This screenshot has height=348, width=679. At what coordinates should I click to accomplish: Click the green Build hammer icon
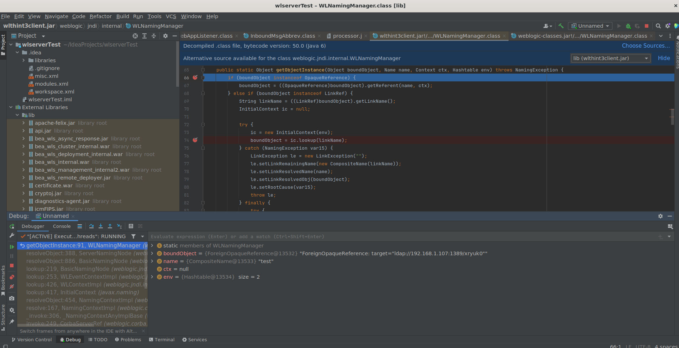(x=561, y=26)
